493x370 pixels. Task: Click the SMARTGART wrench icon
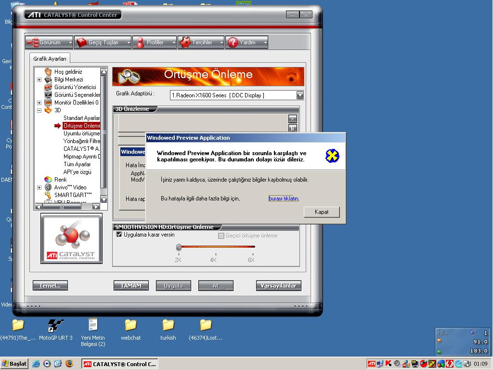tap(48, 195)
